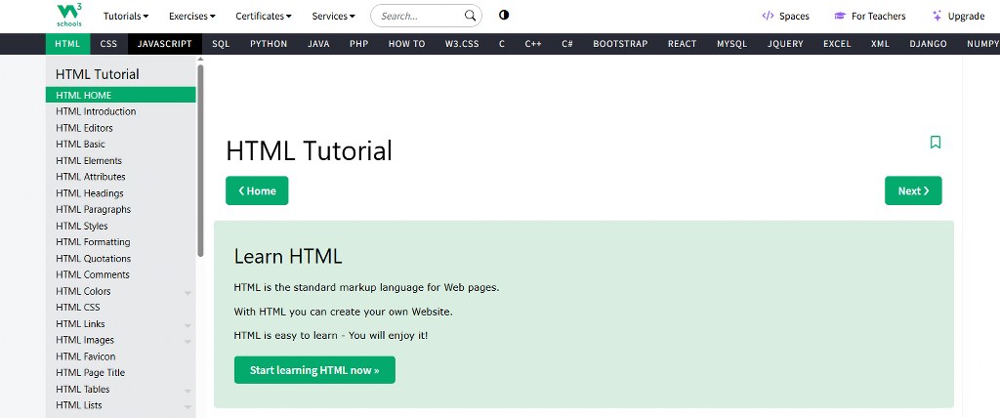Open HTML Paragraphs in sidebar
The height and width of the screenshot is (418, 1000).
[120, 209]
